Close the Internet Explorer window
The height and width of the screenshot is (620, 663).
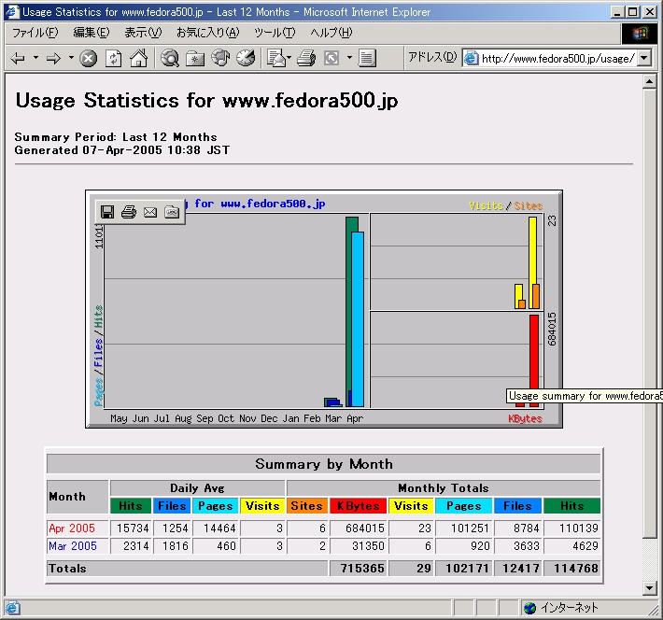pos(650,12)
